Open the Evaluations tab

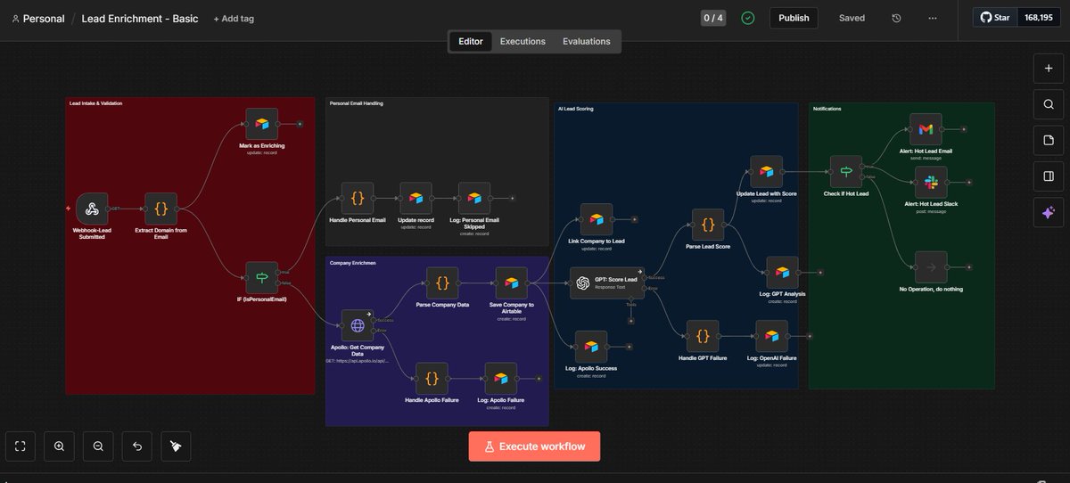[x=587, y=41]
